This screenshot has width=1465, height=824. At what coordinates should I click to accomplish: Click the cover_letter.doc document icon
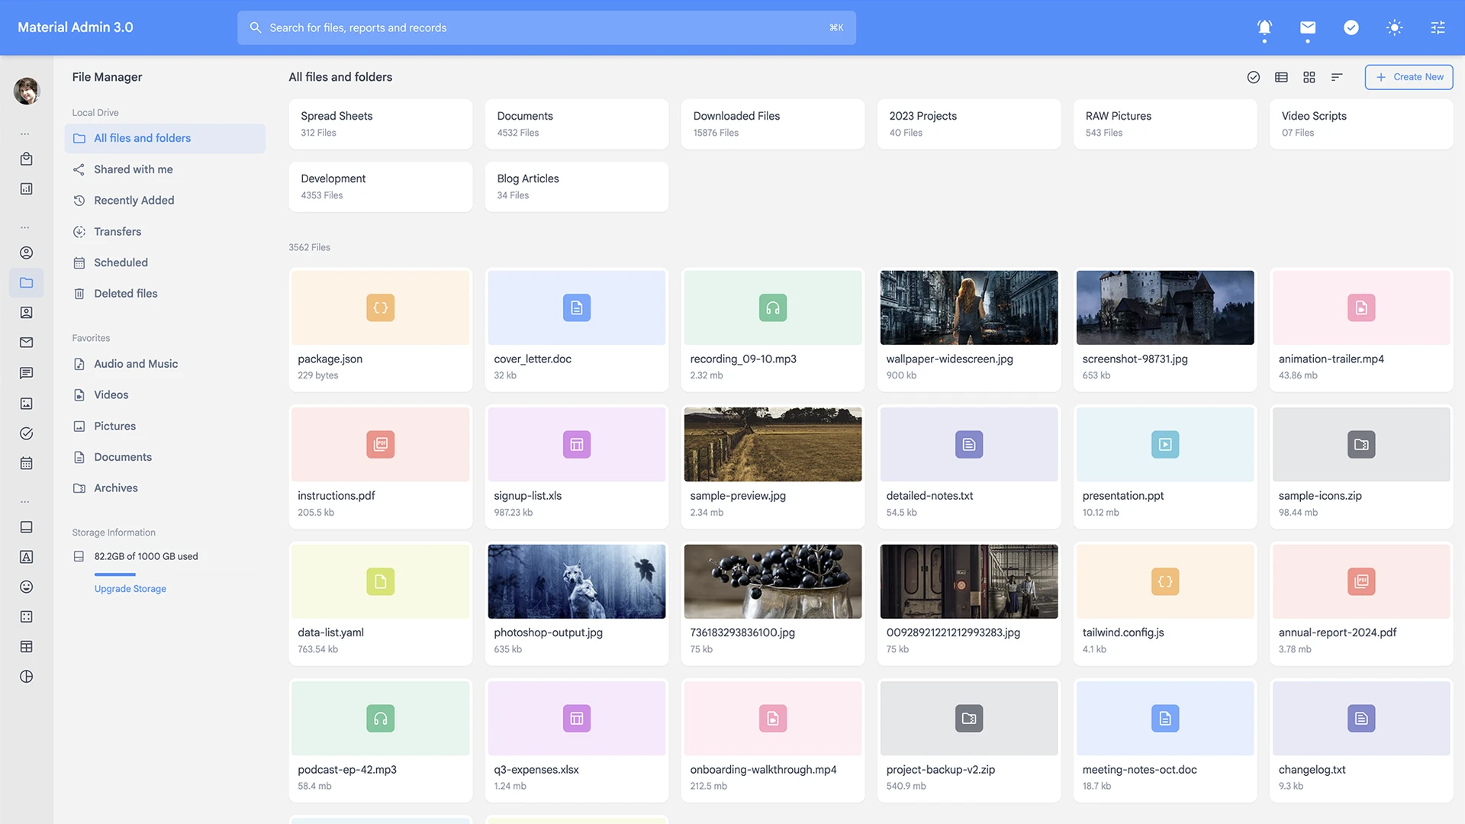point(576,307)
